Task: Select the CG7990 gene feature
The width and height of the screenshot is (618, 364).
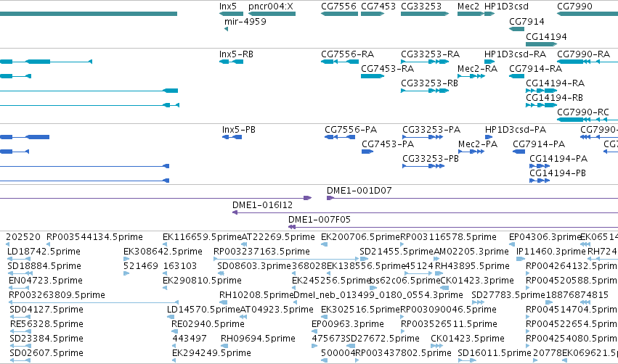Action: click(587, 14)
